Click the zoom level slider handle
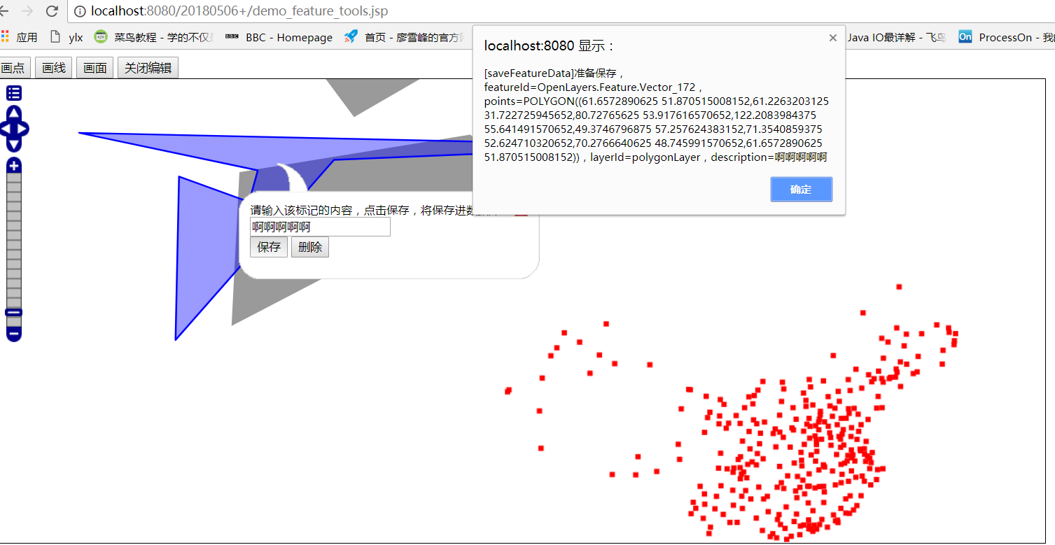The height and width of the screenshot is (545, 1055). [14, 312]
